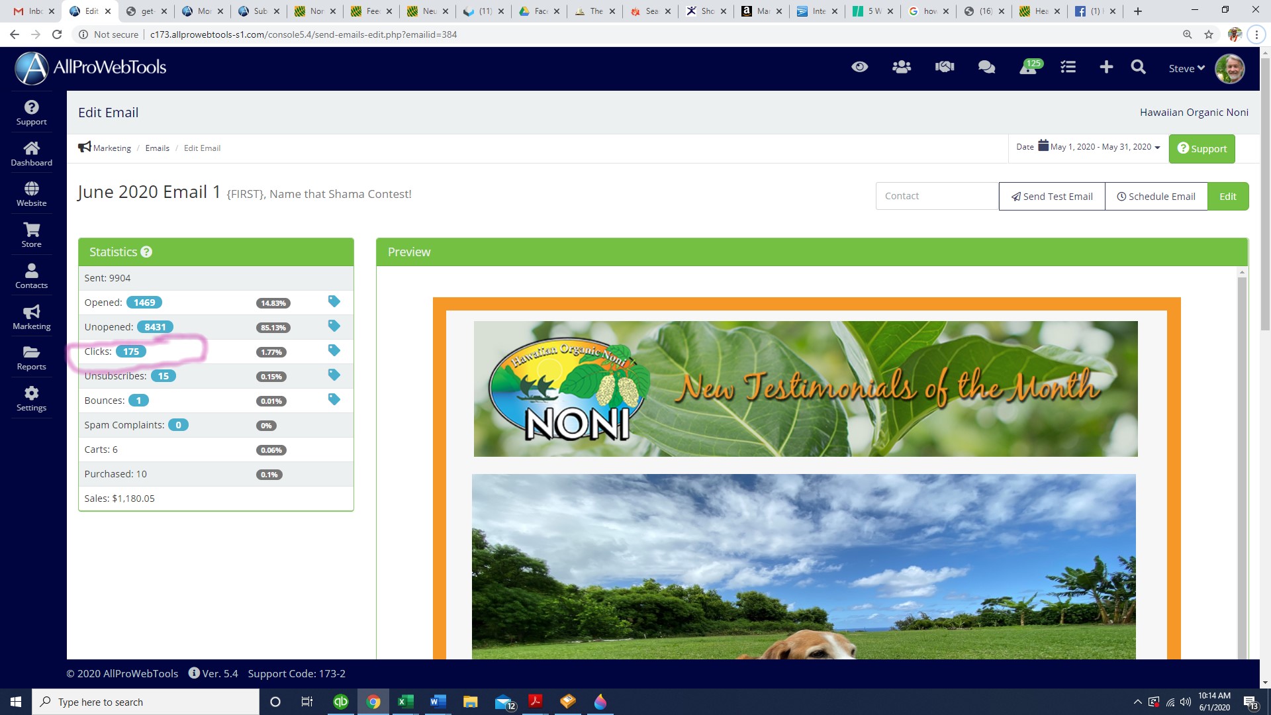Open Marketing section in sidebar
The image size is (1271, 715).
point(31,317)
